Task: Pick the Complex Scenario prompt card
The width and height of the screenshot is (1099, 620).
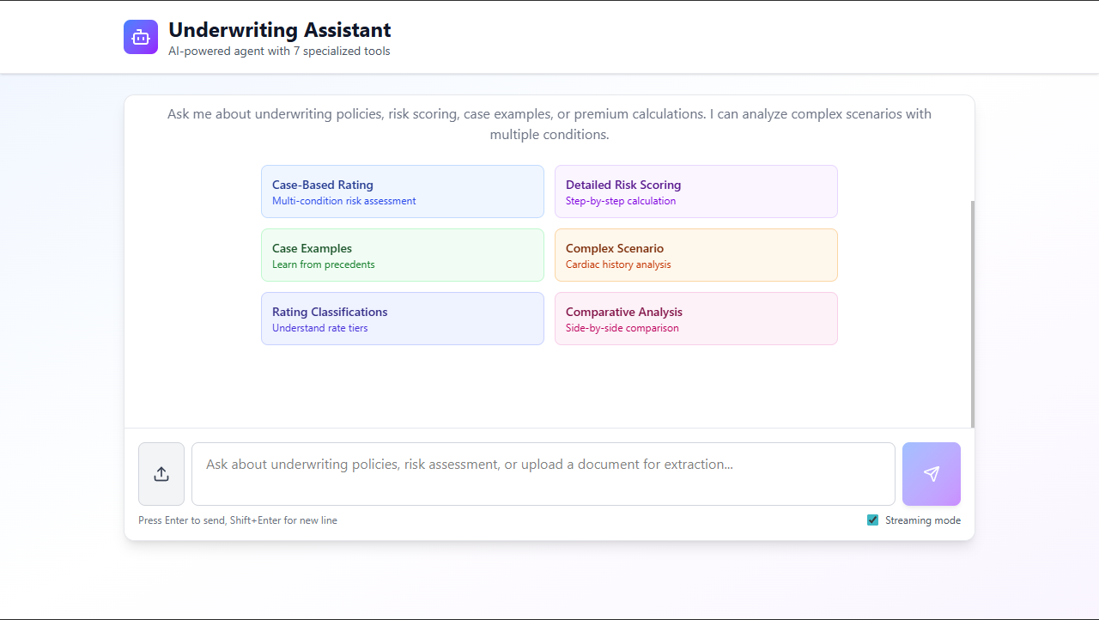Action: (695, 255)
